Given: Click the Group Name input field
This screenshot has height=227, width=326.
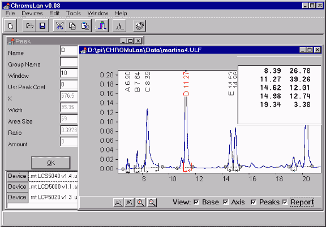Looking at the screenshot, I should pos(69,62).
